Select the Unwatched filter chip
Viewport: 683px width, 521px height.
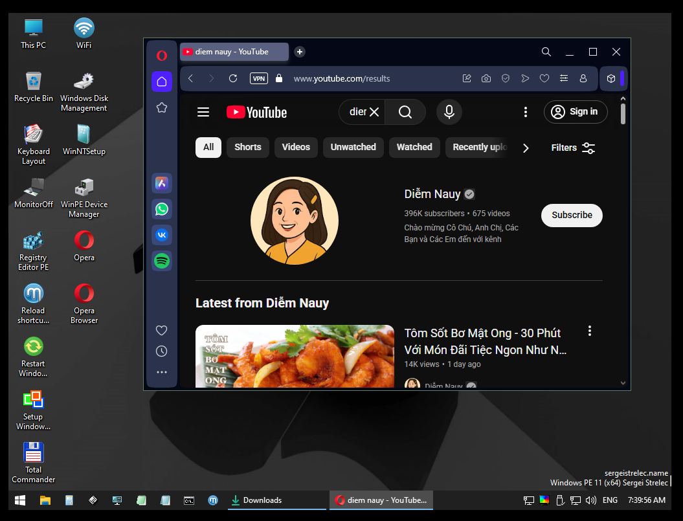pos(353,148)
